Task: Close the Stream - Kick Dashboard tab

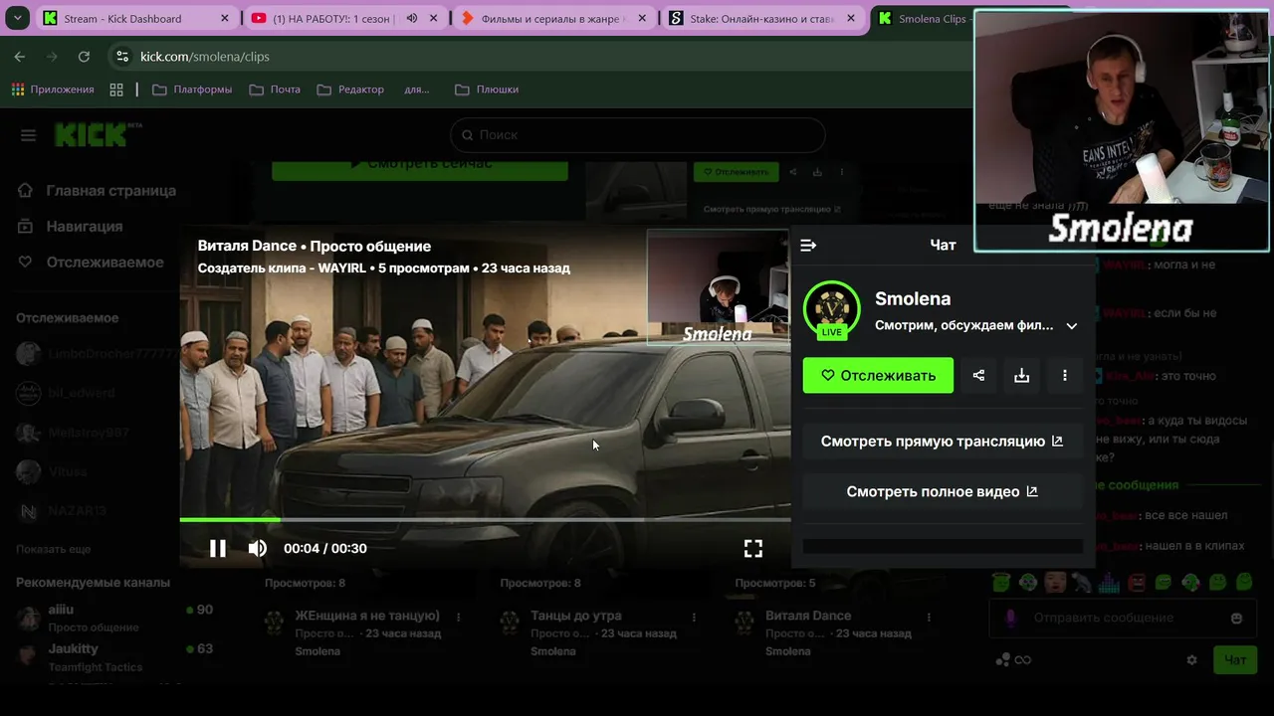Action: [225, 19]
